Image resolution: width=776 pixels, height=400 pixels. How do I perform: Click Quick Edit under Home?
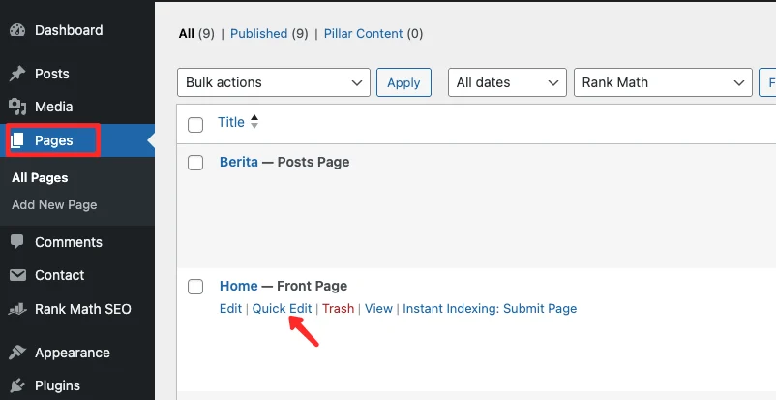[283, 308]
